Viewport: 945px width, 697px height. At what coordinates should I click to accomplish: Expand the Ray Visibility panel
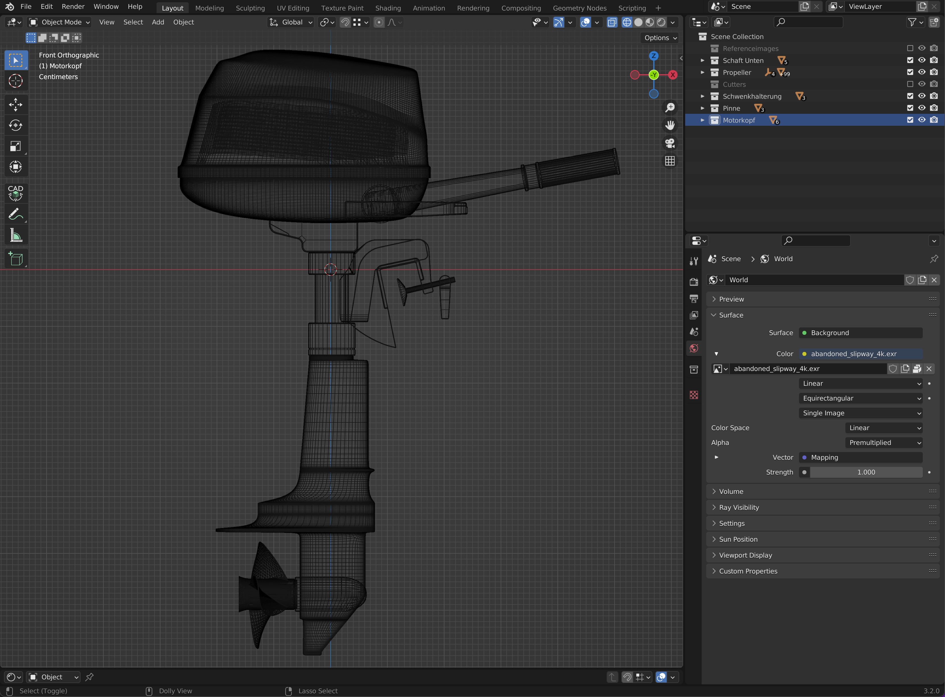pyautogui.click(x=739, y=508)
